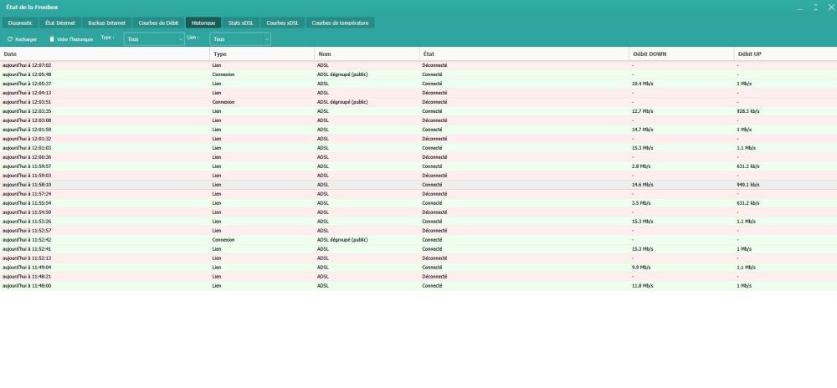Image resolution: width=837 pixels, height=388 pixels.
Task: Select the row dated aujourd'hui à 11:52:42
Action: click(418, 240)
